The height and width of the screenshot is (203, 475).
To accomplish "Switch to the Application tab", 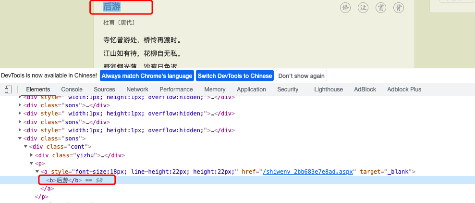I will click(252, 89).
